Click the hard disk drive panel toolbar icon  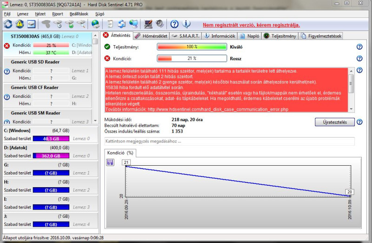tap(31, 24)
